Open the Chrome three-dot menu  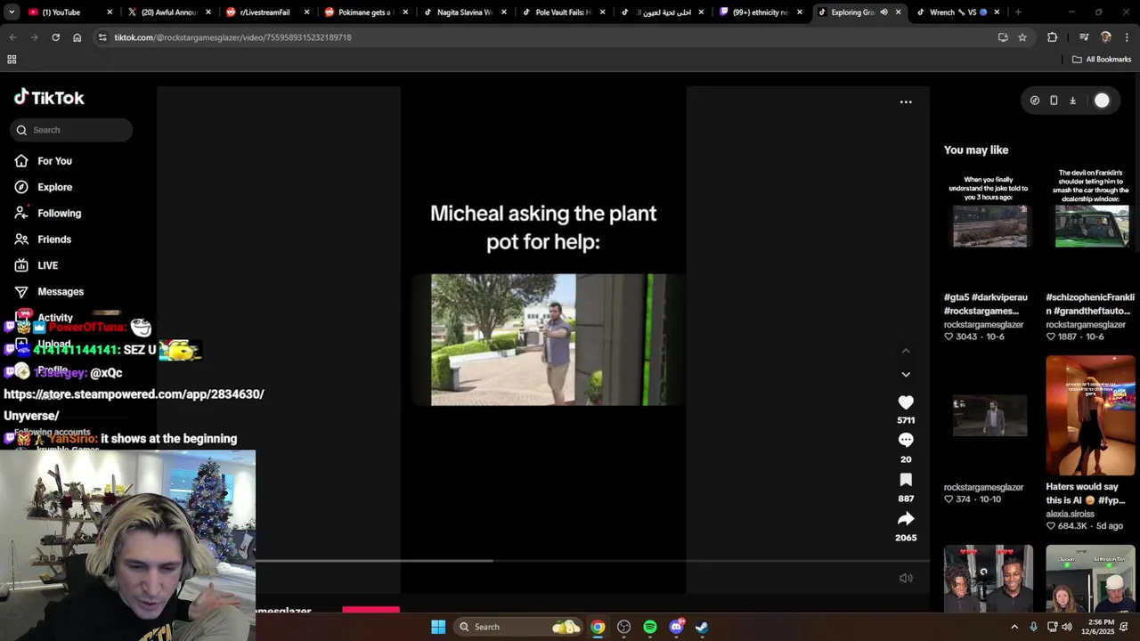pos(1128,37)
